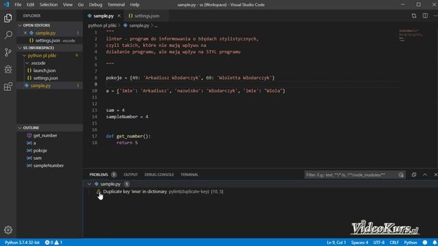Collapse sample.py group in Problems panel
This screenshot has height=246, width=438.
[x=89, y=184]
